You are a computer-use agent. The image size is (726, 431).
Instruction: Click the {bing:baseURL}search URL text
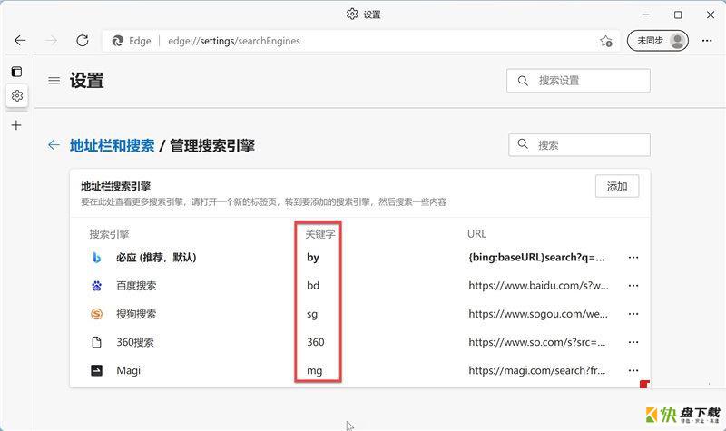(536, 258)
